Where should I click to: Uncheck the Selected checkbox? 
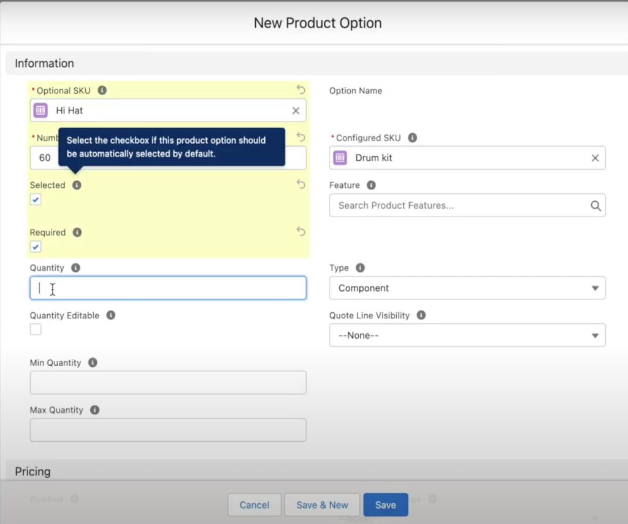tap(36, 199)
